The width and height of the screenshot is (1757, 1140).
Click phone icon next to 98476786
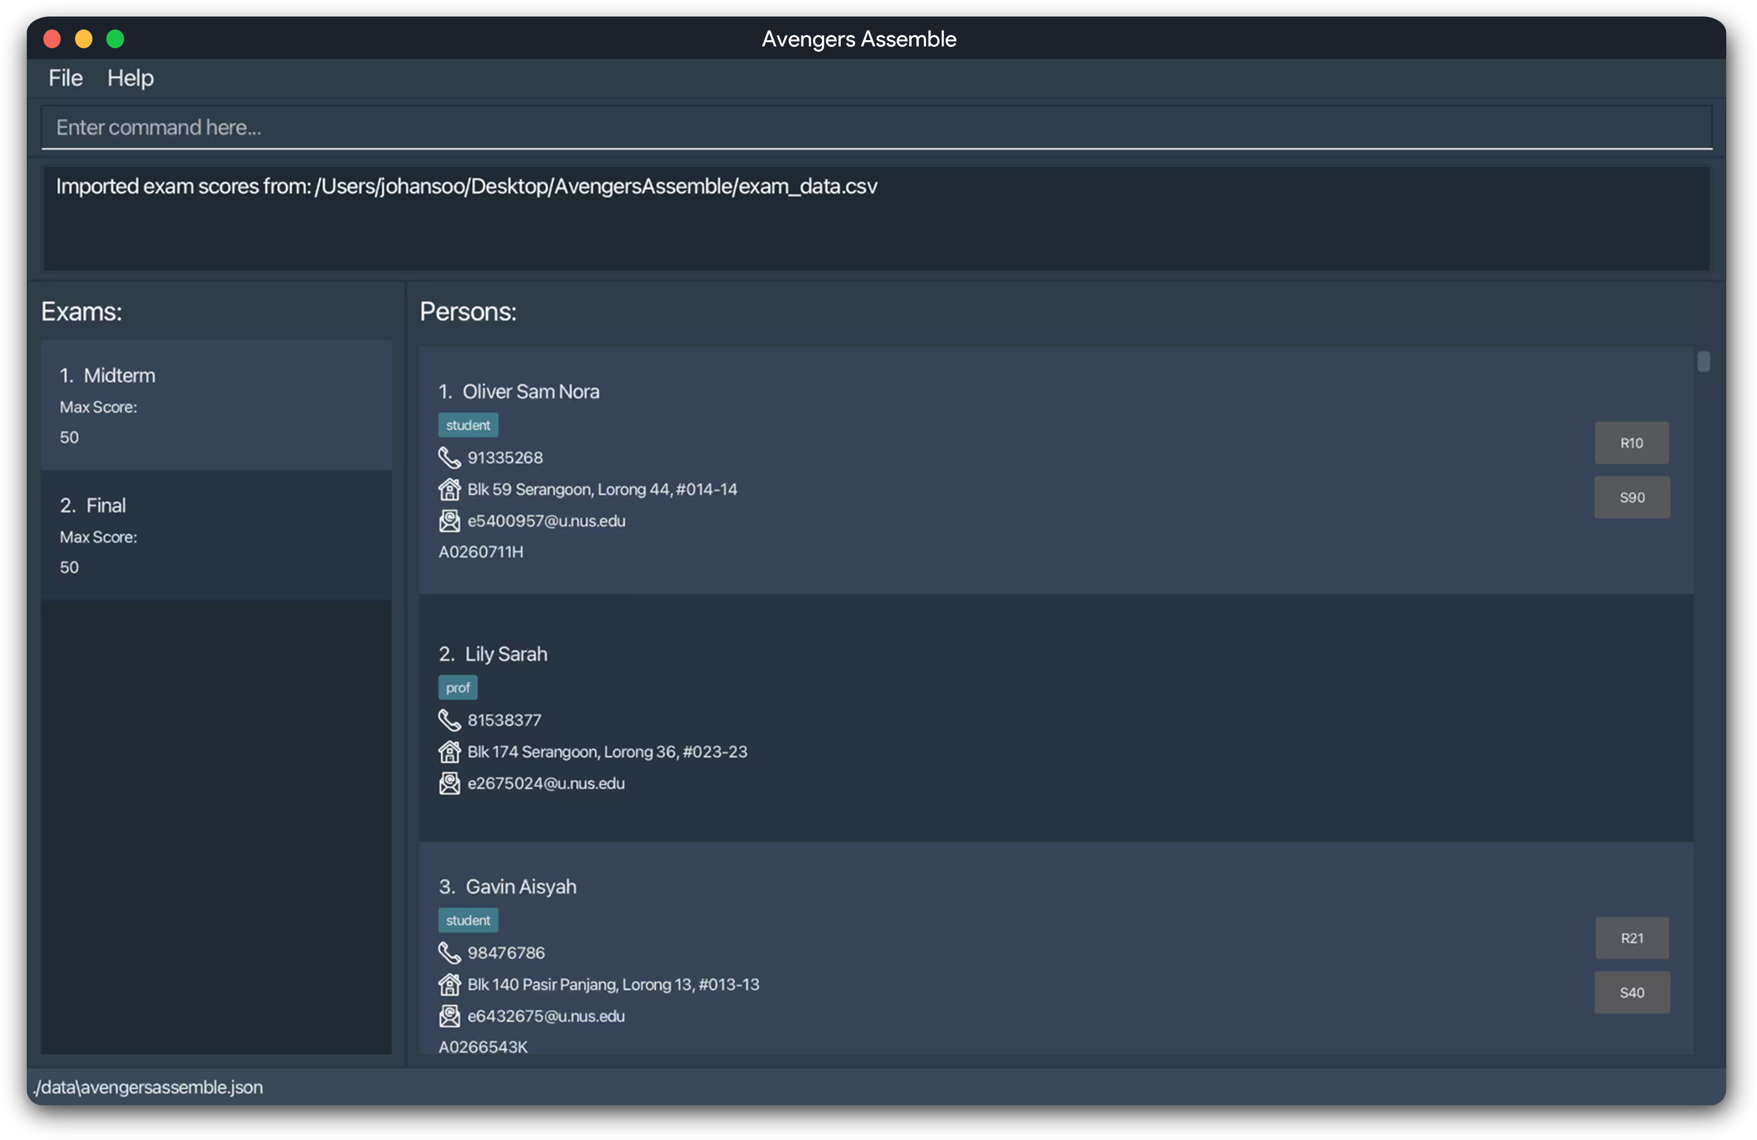[x=449, y=953]
